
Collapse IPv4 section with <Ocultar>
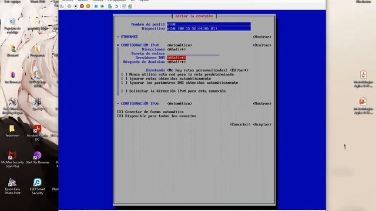coord(262,45)
